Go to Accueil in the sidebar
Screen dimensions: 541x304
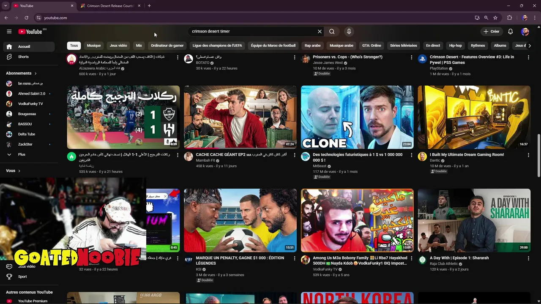29,46
